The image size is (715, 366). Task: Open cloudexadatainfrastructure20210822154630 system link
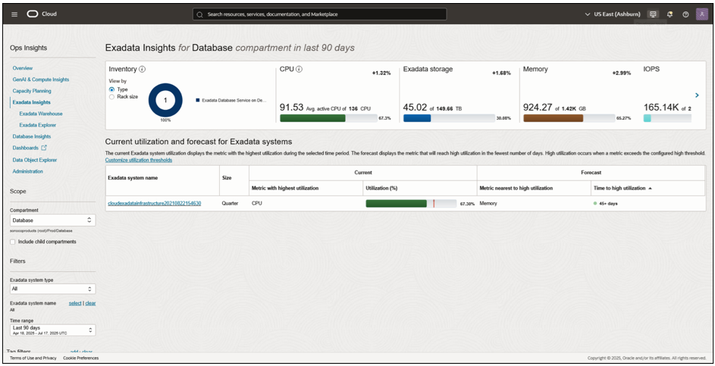(154, 203)
